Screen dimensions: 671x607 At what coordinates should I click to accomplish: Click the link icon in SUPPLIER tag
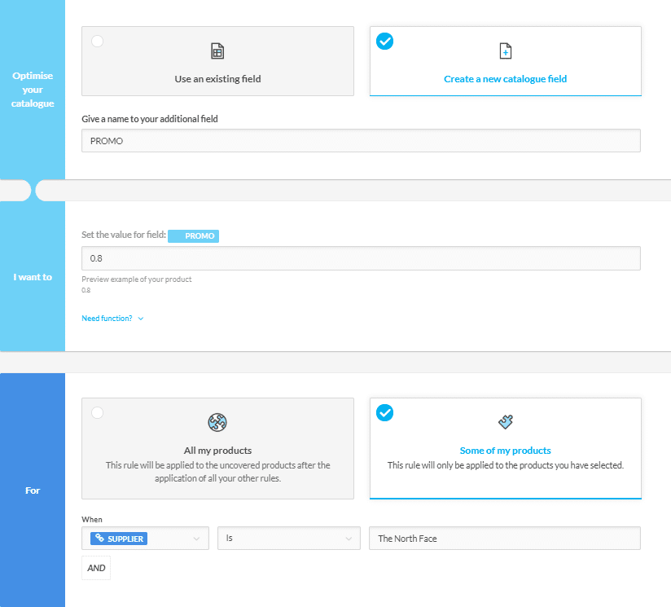99,538
